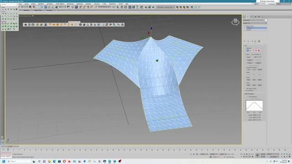Enable All CVs selection mode
Viewport: 292px width, 164px height.
[259, 51]
